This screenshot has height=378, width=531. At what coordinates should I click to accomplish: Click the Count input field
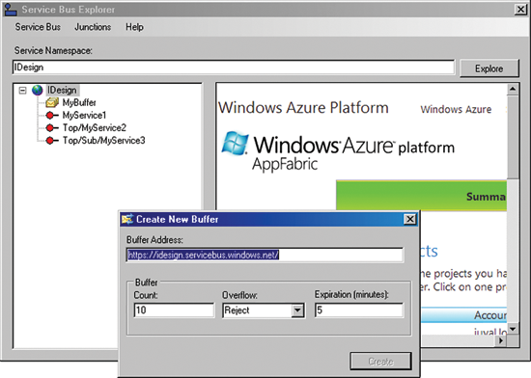(174, 310)
